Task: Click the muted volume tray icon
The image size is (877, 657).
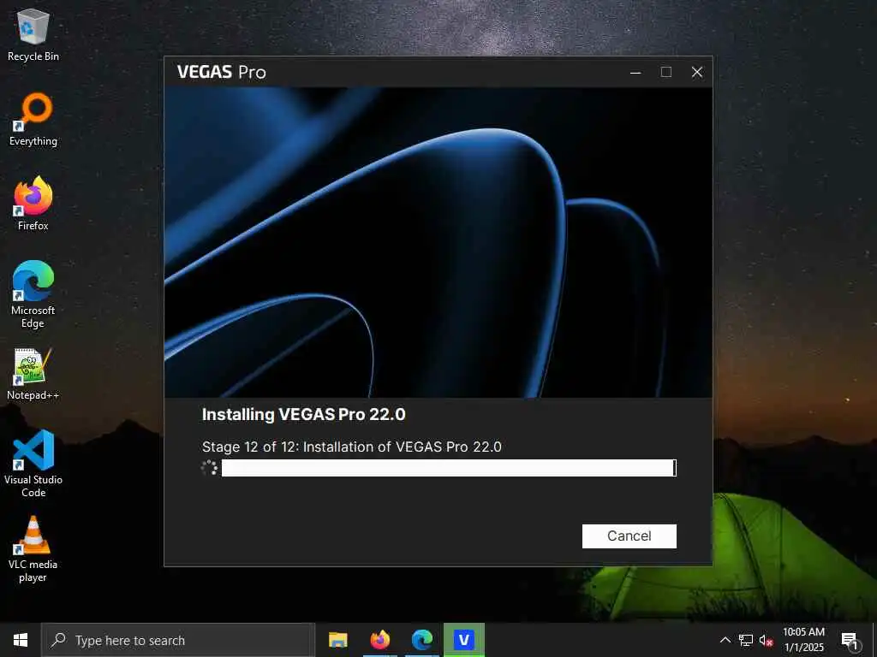Action: point(766,640)
